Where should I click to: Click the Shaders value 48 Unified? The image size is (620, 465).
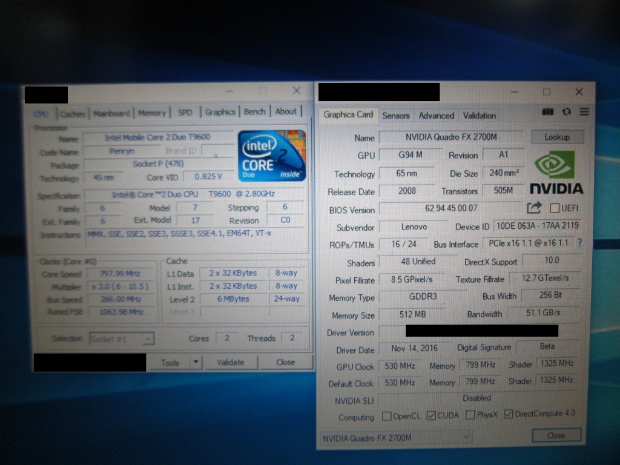(x=418, y=262)
